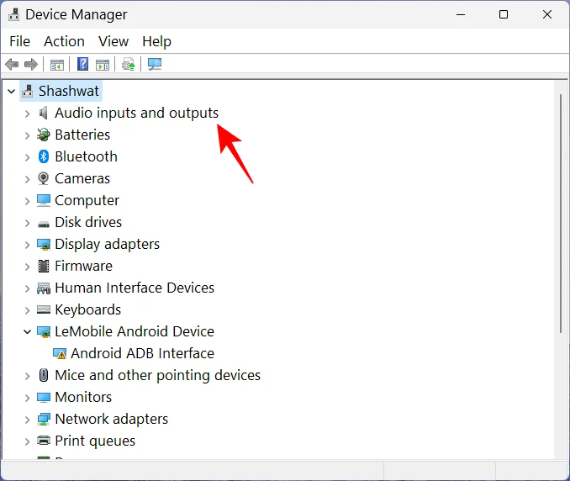Viewport: 570px width, 481px height.
Task: Select Audio inputs and outputs label
Action: (137, 113)
